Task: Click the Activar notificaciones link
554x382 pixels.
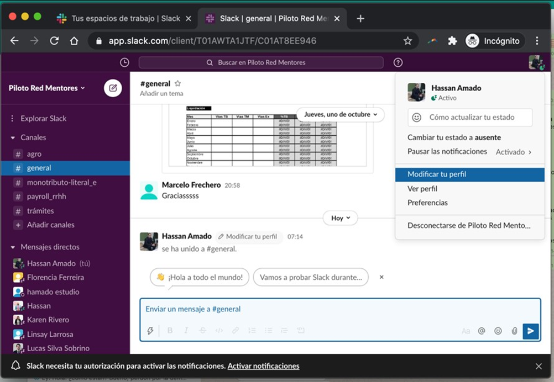Action: coord(263,366)
